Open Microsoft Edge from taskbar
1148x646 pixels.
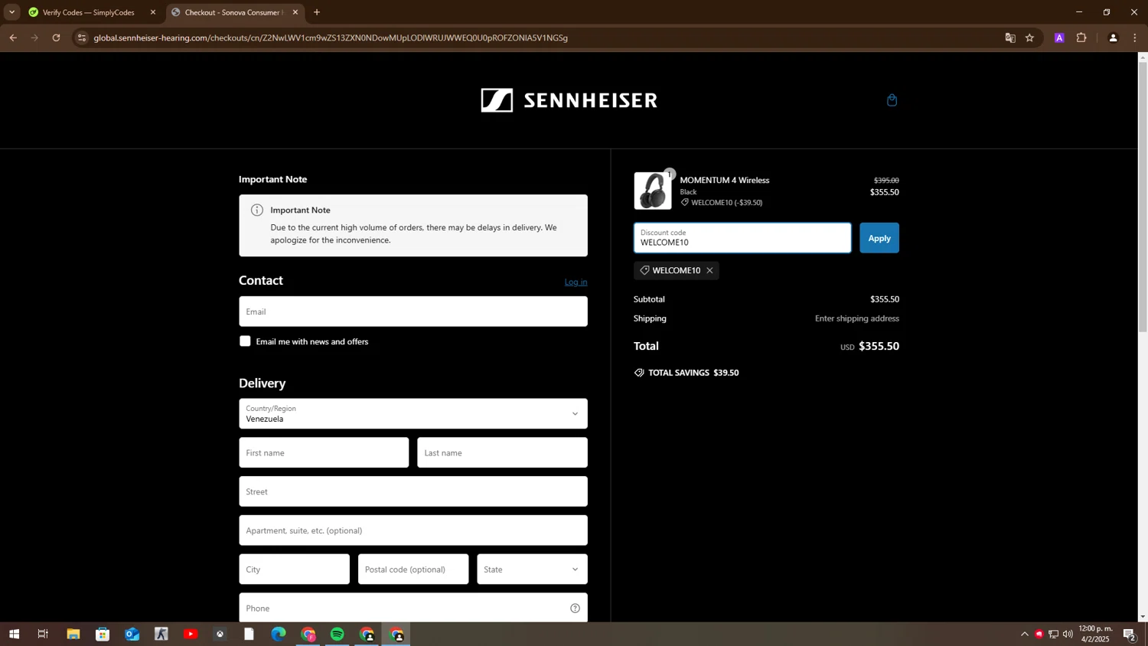[279, 634]
